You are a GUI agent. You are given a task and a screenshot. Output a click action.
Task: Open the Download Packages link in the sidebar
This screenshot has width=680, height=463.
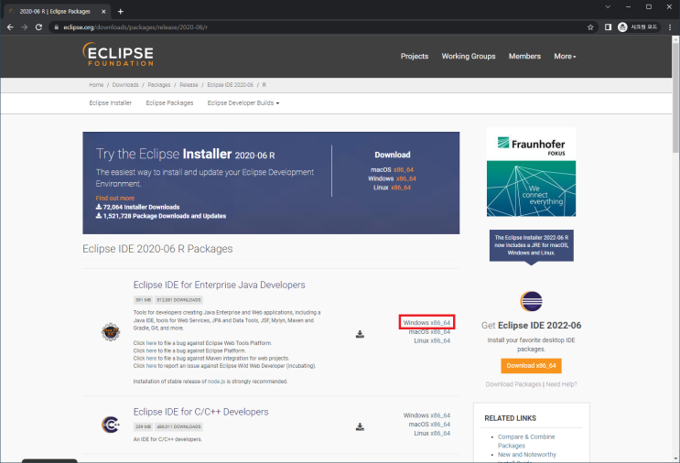(x=513, y=384)
